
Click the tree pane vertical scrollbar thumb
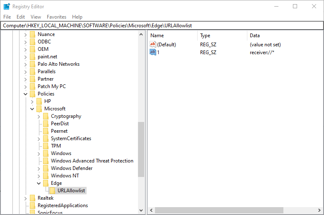coord(141,149)
